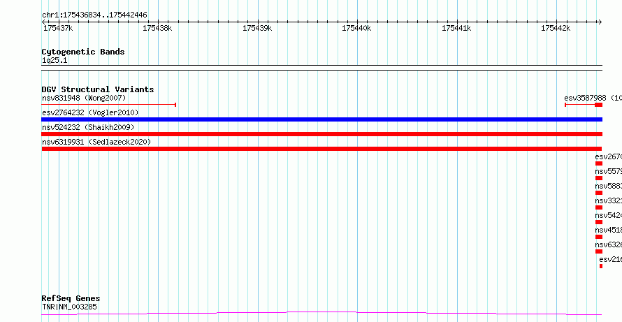Select the small red block under esv216

click(x=601, y=266)
